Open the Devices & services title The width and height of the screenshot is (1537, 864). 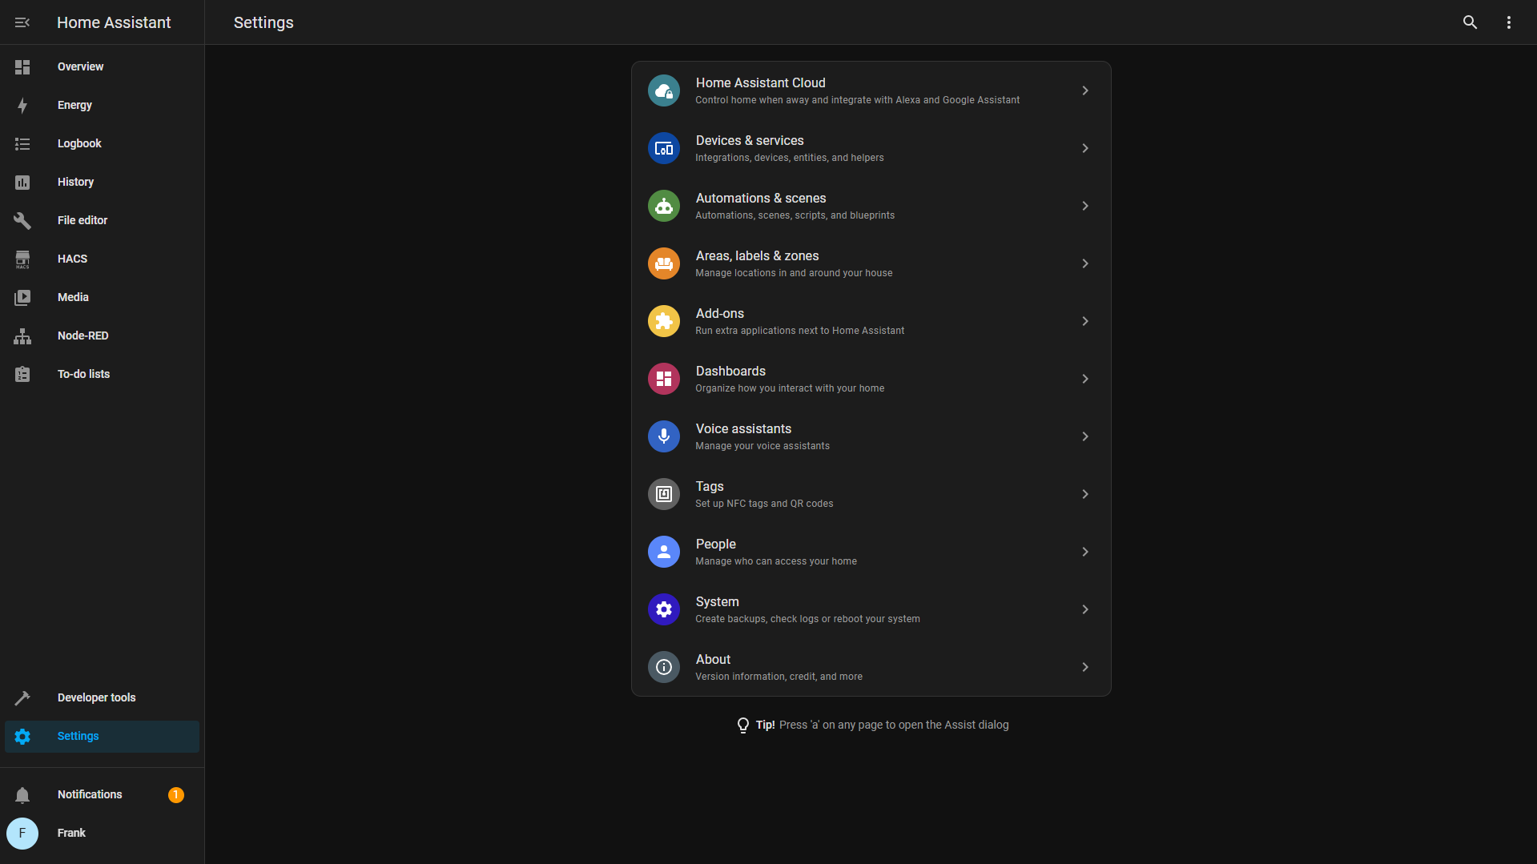click(x=750, y=140)
